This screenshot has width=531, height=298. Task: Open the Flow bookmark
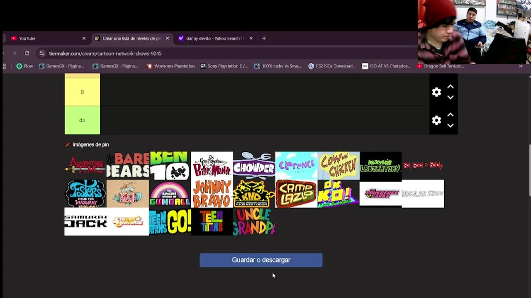tap(24, 66)
